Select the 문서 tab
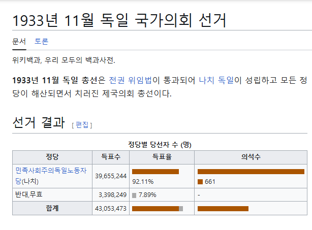The width and height of the screenshot is (312, 230). 19,42
